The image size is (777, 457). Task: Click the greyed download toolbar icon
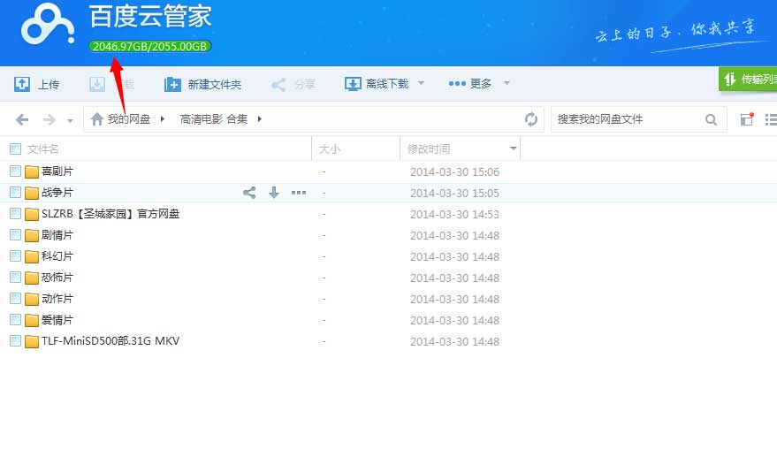point(97,84)
